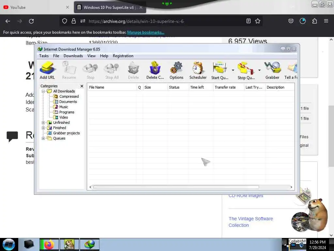Expand the Queues tree node
334x251 pixels.
pyautogui.click(x=43, y=138)
